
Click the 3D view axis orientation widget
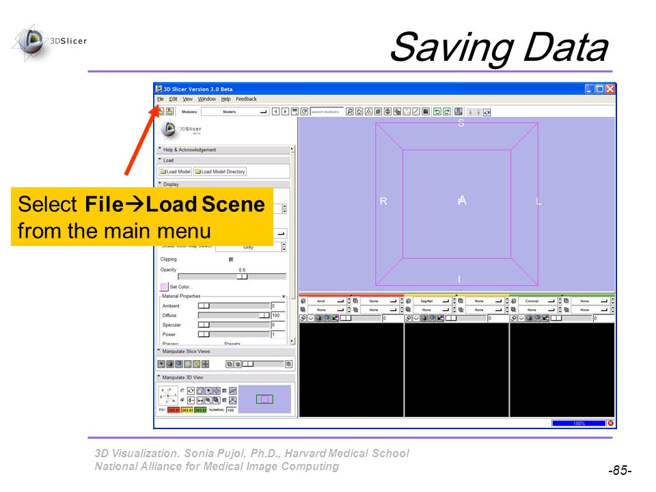(168, 394)
